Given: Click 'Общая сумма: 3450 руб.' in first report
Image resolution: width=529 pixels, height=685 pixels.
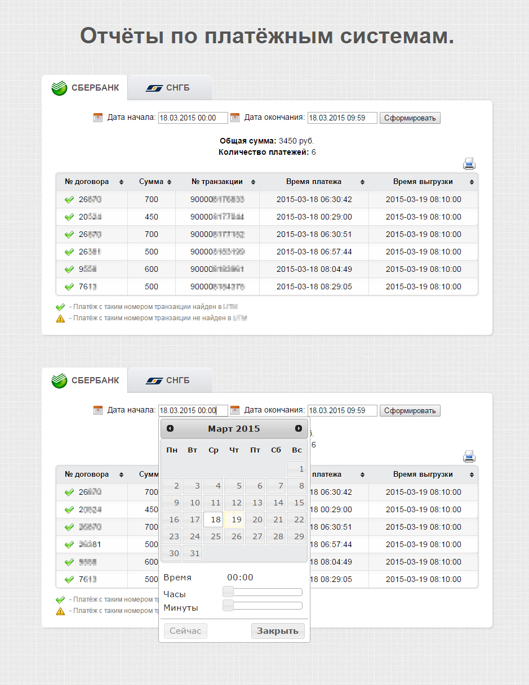Looking at the screenshot, I should click(x=267, y=141).
